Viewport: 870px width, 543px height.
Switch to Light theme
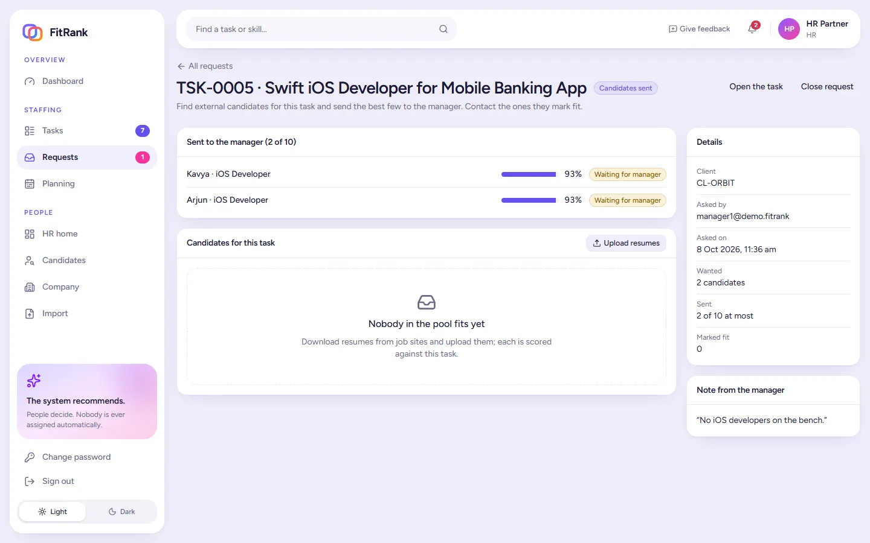point(53,512)
